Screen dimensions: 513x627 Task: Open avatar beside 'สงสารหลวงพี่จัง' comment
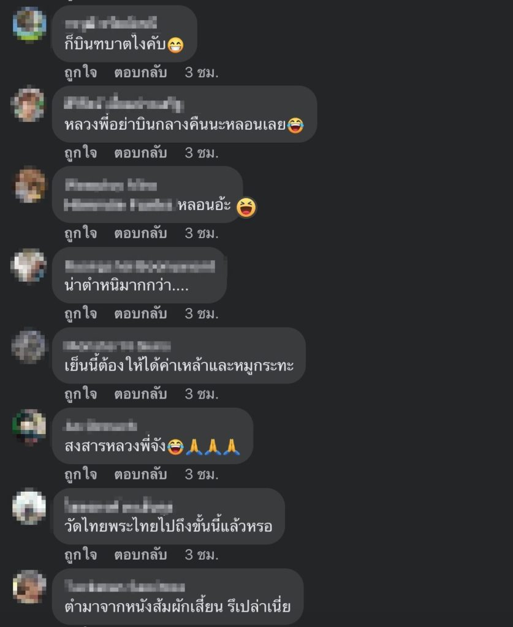click(x=29, y=426)
